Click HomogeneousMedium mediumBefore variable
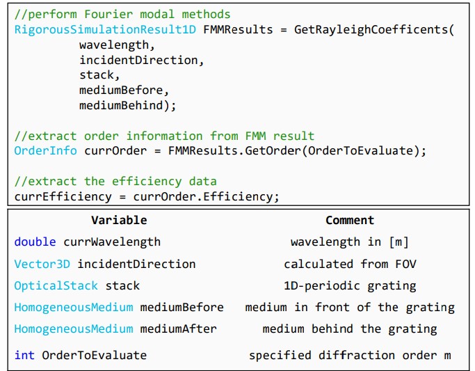475x371 pixels. point(119,308)
